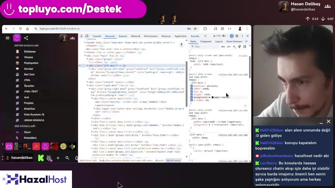Toggle the computed styles sidebar icon
The width and height of the screenshot is (335, 188).
(244, 46)
